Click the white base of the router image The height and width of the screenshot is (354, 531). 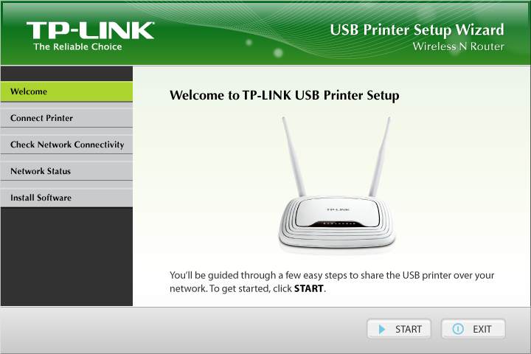(x=337, y=237)
